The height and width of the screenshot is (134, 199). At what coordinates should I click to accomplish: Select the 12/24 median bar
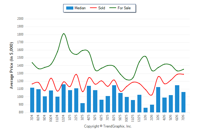coord(63,98)
